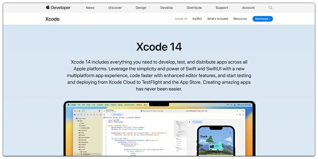The image size is (318, 159).
Task: Open the File menu in Mac menu bar
Action: click(79, 105)
